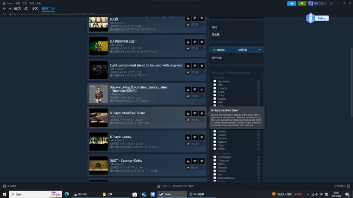Thumbs down 8 Player Lobby

click(195, 137)
